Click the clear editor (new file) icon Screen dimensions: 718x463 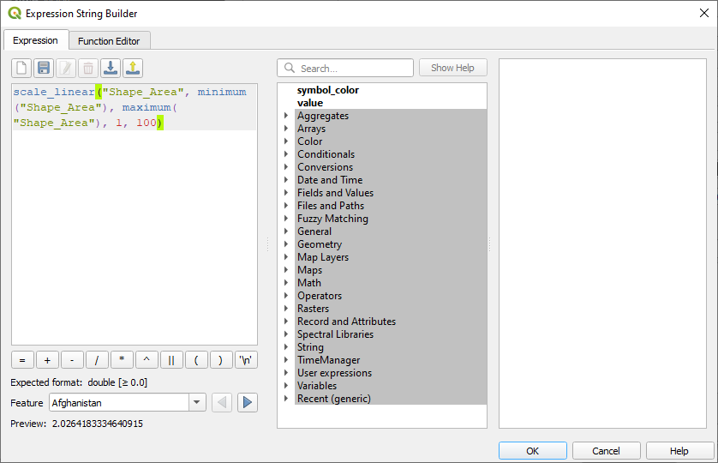21,69
